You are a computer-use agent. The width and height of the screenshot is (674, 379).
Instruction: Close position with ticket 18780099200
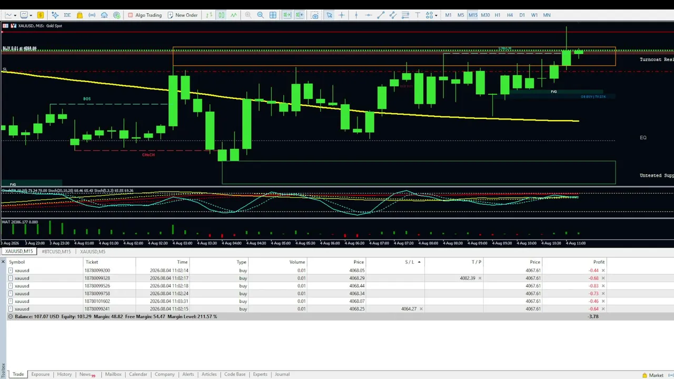coord(603,271)
